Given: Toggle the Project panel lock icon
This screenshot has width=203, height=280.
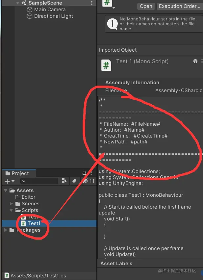Looking at the screenshot, I should click(84, 173).
